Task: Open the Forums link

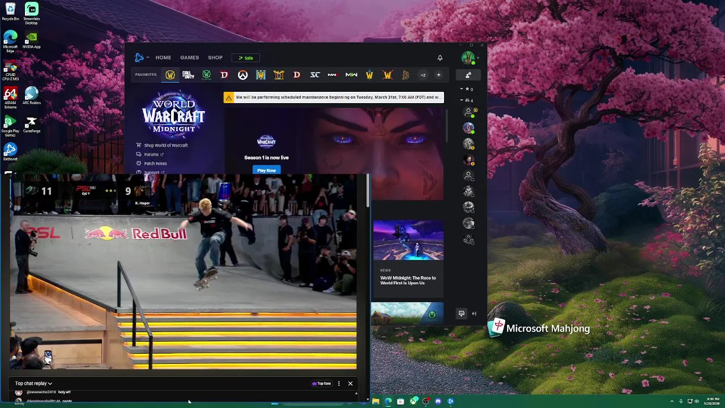Action: click(150, 154)
